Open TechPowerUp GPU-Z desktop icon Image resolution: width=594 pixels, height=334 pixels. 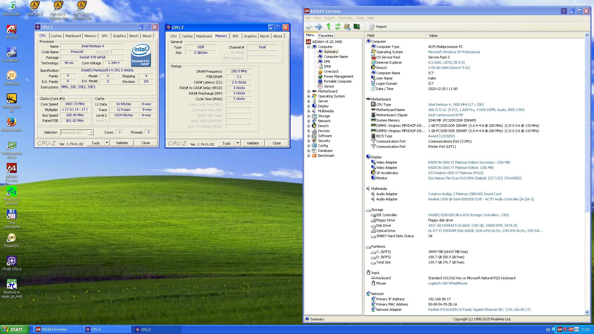coord(11,150)
